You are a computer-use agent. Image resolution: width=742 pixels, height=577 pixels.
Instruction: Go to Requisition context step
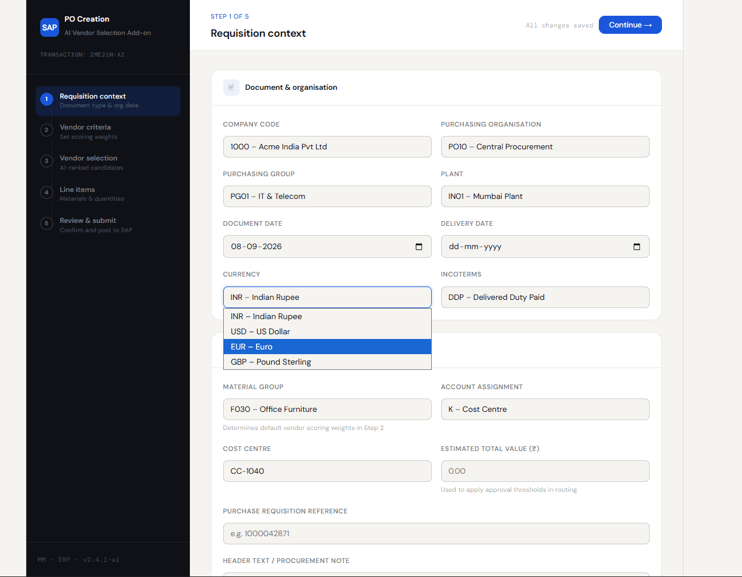108,101
